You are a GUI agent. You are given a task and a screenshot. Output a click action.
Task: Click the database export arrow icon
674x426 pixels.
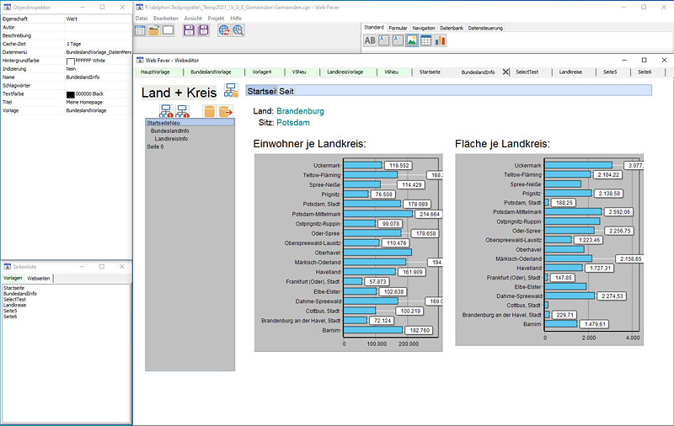click(x=225, y=111)
